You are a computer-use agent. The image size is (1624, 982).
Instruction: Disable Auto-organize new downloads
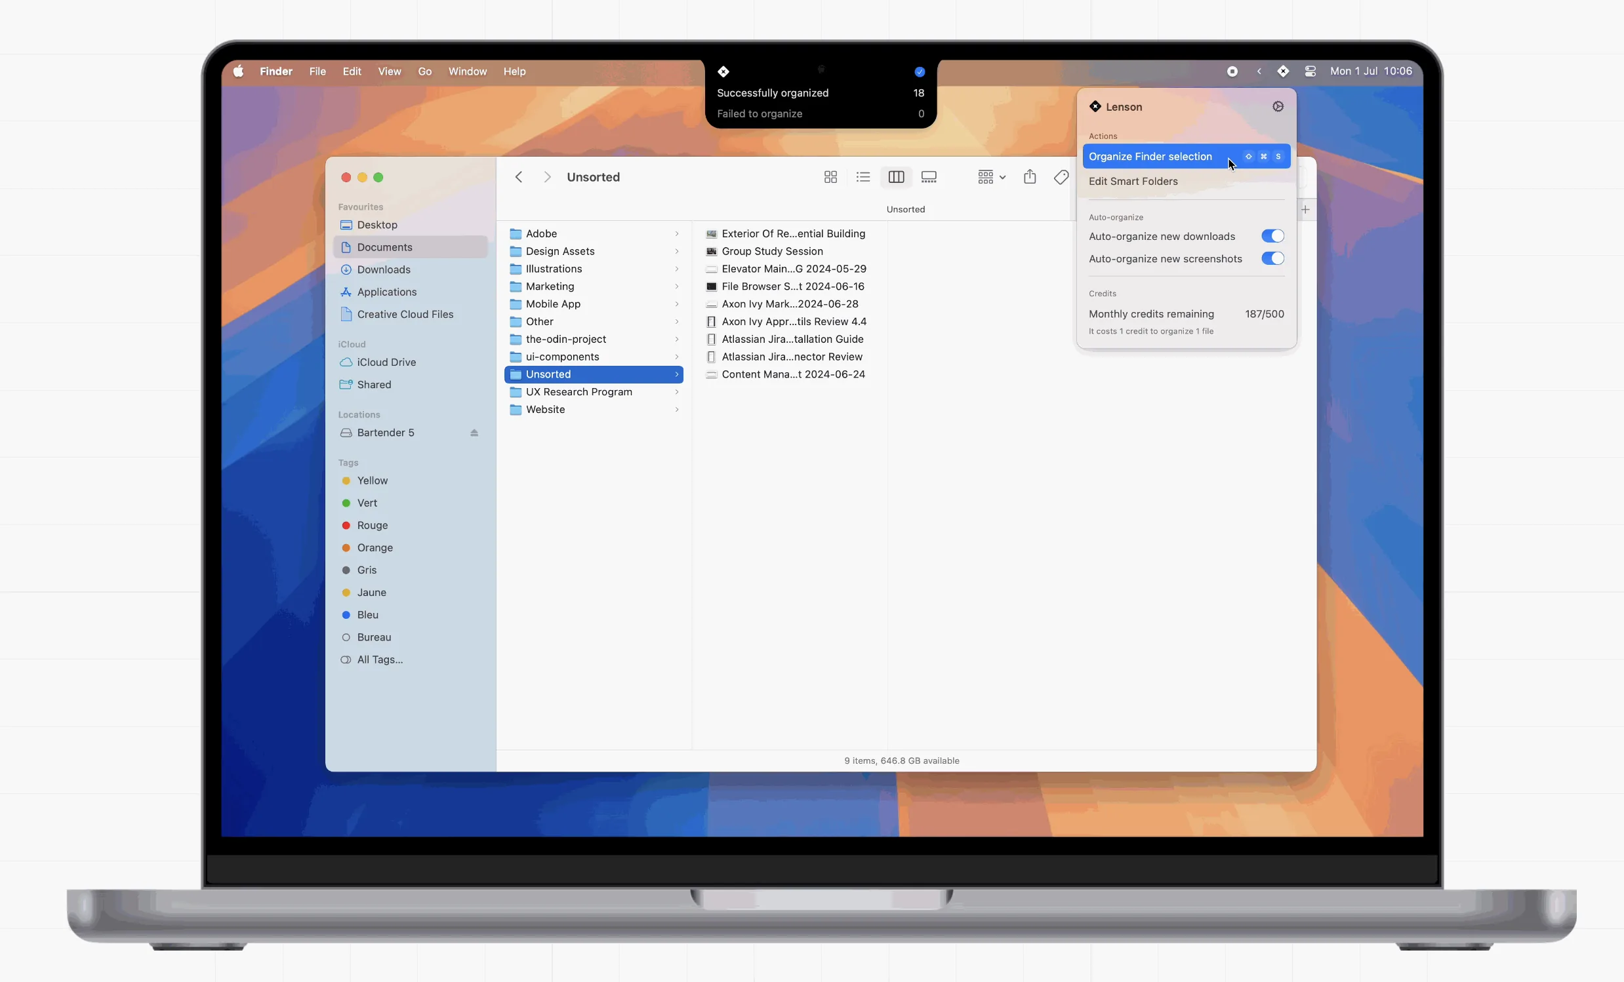coord(1272,237)
